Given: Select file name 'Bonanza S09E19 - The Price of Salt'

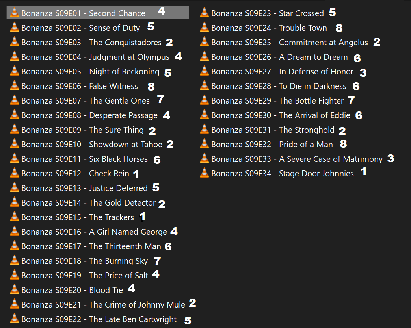Looking at the screenshot, I should pos(85,276).
